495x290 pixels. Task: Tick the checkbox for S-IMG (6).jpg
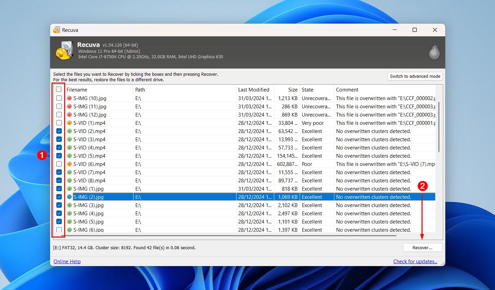click(59, 230)
